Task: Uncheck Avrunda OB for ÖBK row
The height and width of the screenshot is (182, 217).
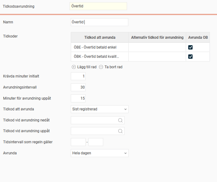Action: click(x=190, y=56)
